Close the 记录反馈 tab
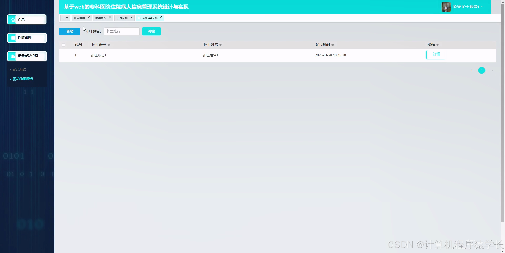 (x=132, y=17)
